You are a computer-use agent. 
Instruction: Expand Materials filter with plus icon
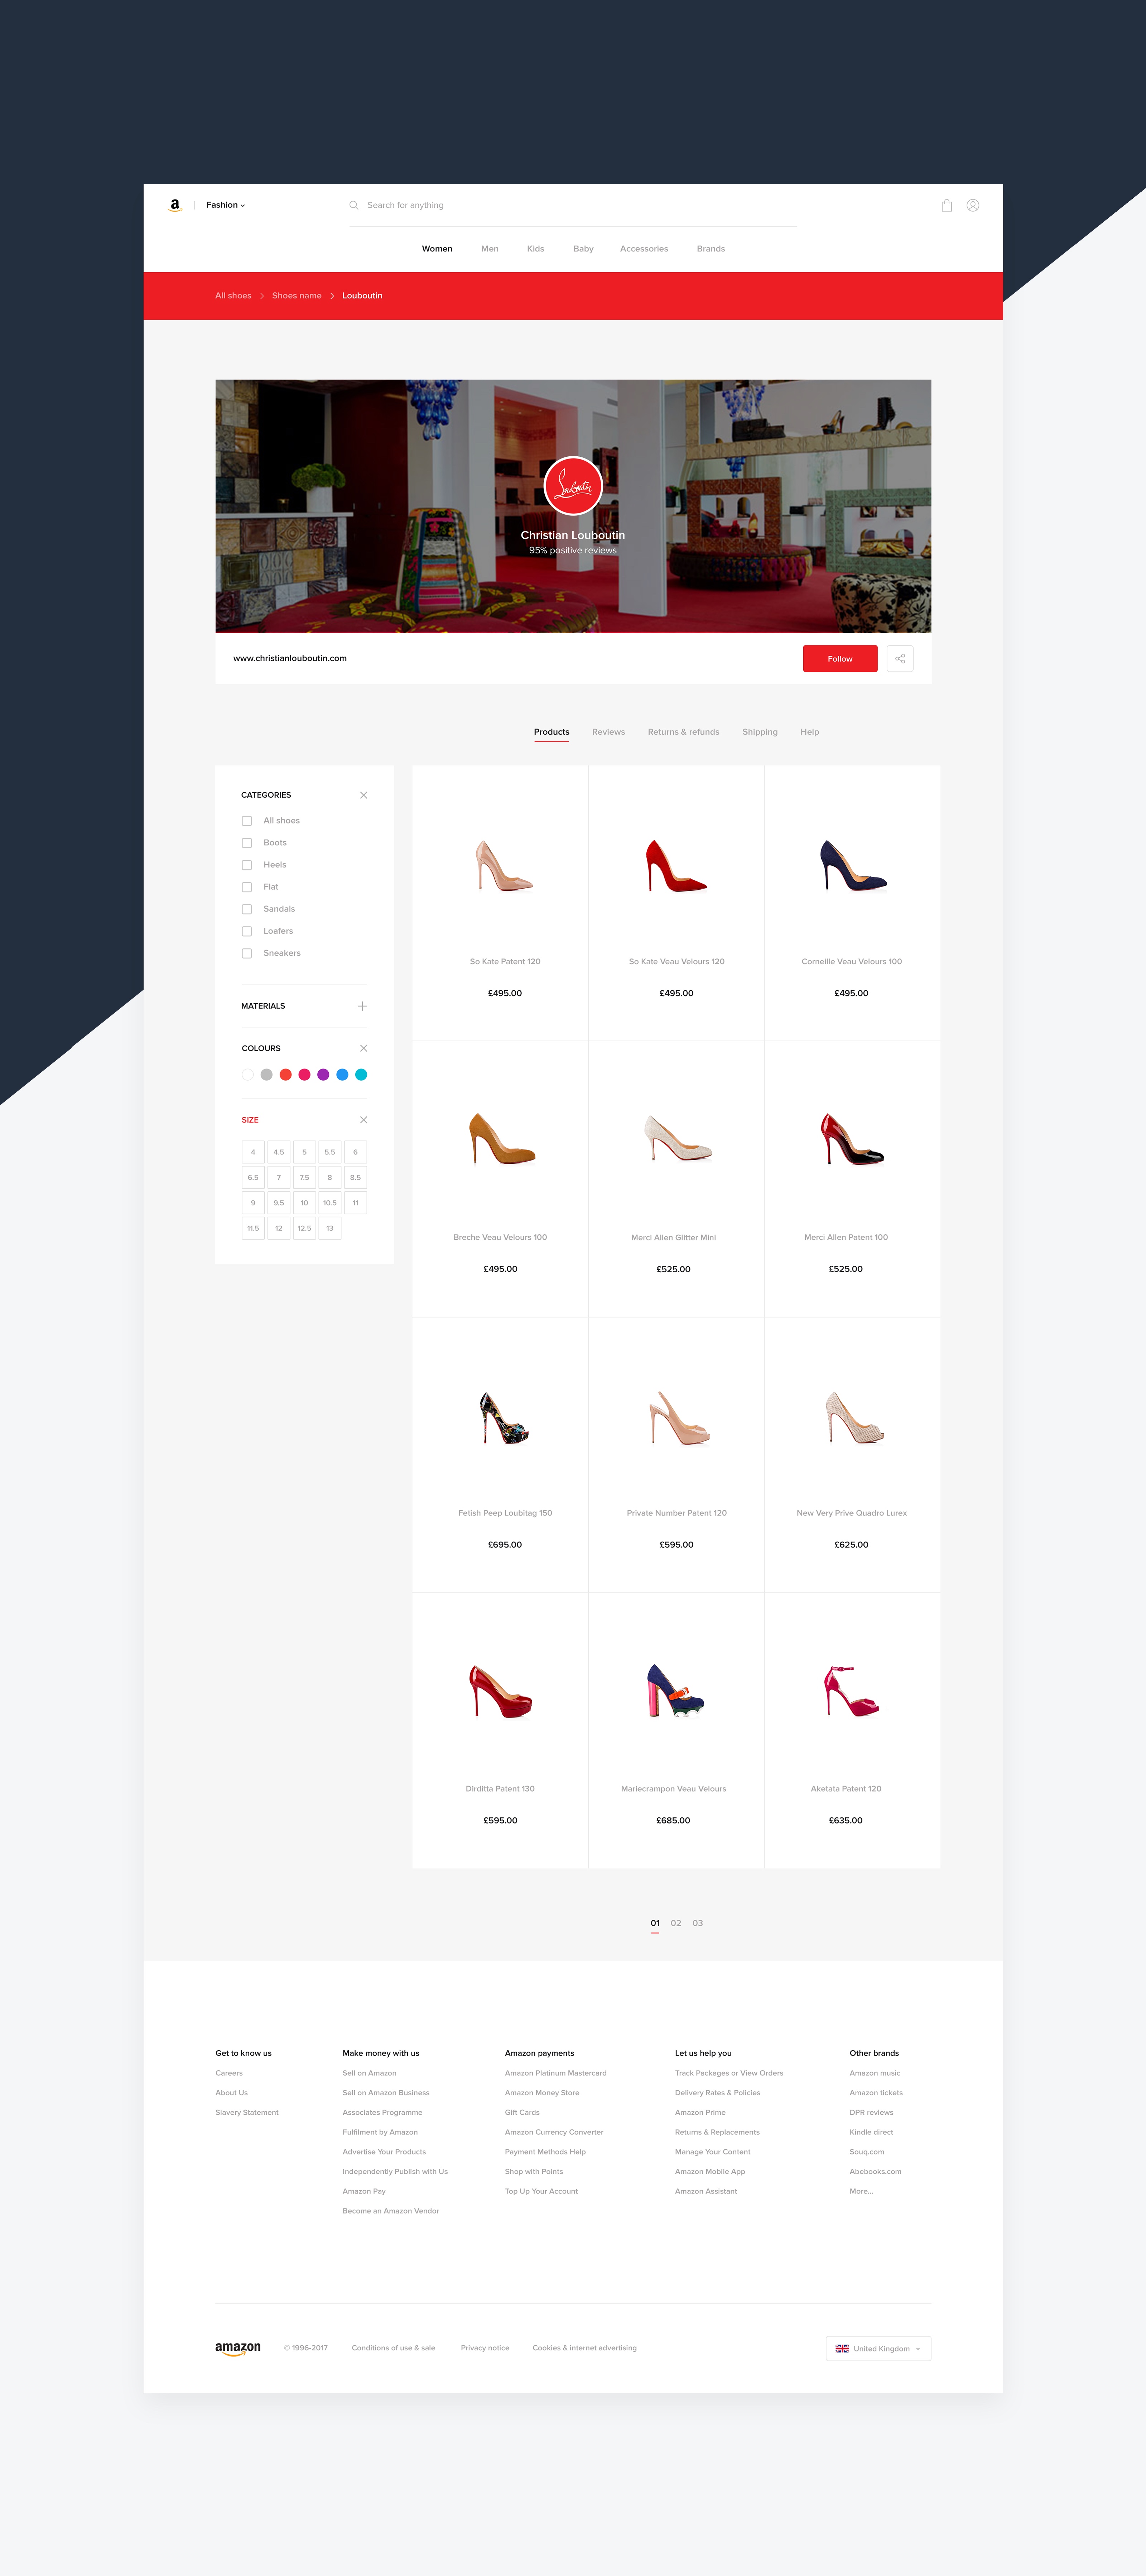click(362, 1006)
